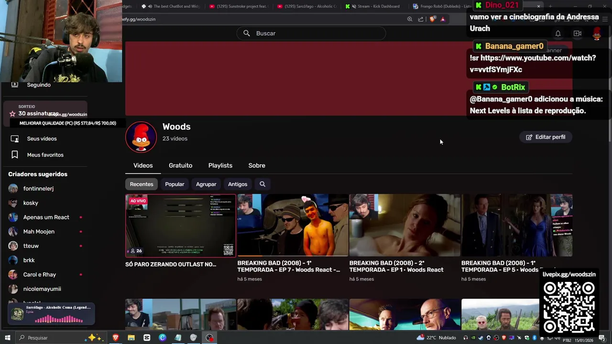Open the Windows Start button

point(8,338)
